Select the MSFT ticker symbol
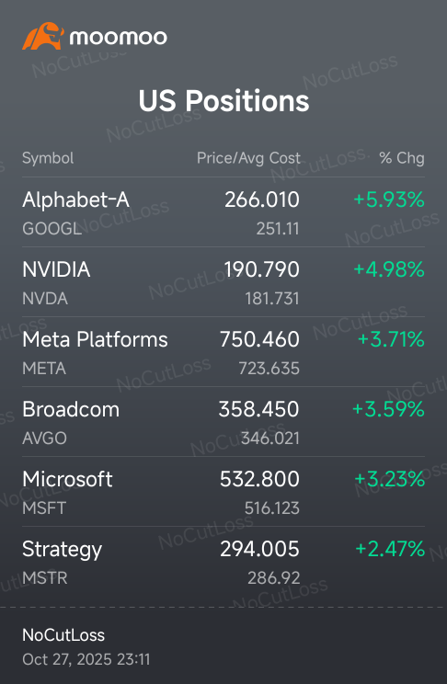447x684 pixels. 44,508
